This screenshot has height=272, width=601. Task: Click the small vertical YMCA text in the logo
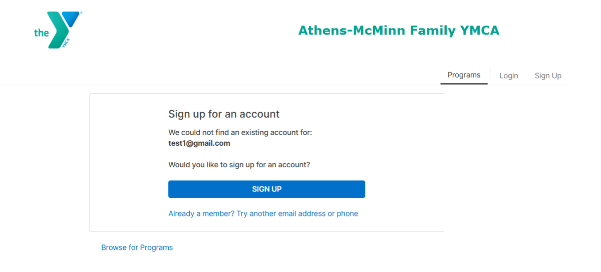(66, 43)
